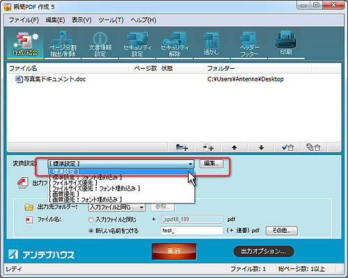Choose 標準設定：フォント埋め込み option
Viewport: 348px width, 278px height.
121,177
